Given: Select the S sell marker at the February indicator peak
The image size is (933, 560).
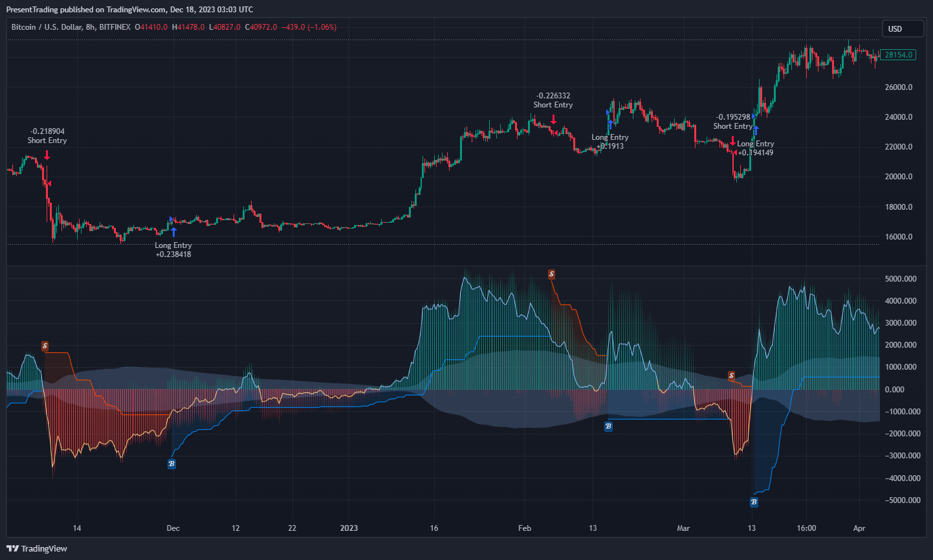Looking at the screenshot, I should coord(551,274).
